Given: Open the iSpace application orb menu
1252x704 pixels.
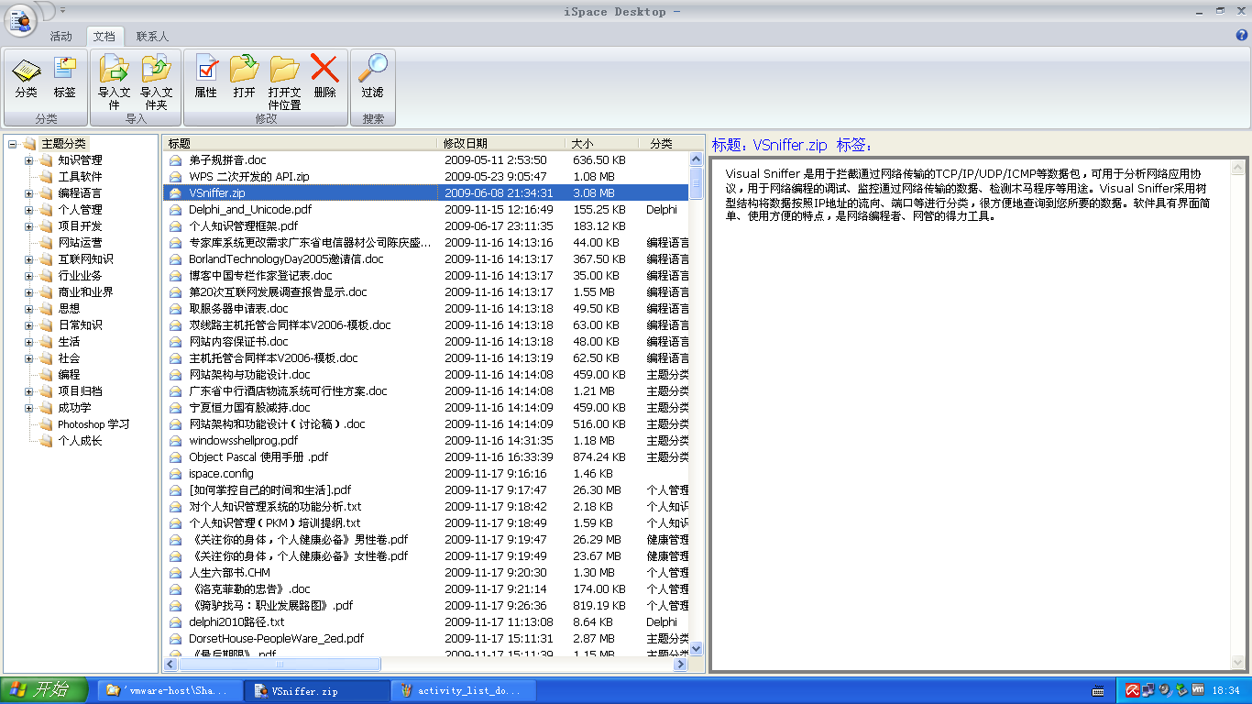Looking at the screenshot, I should click(19, 19).
